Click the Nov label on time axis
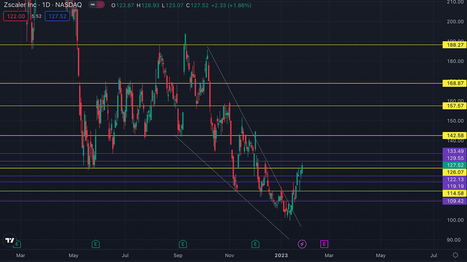 click(x=230, y=255)
